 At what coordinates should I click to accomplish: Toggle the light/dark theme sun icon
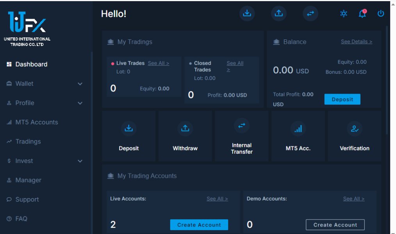[x=344, y=14]
